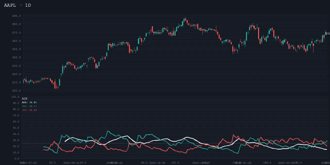Select the 2025-08-12 date on time axis
This screenshot has height=165, width=330.
click(x=71, y=163)
